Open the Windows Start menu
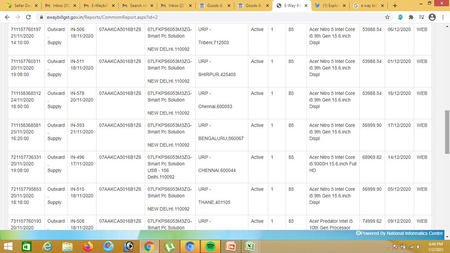 7,246
